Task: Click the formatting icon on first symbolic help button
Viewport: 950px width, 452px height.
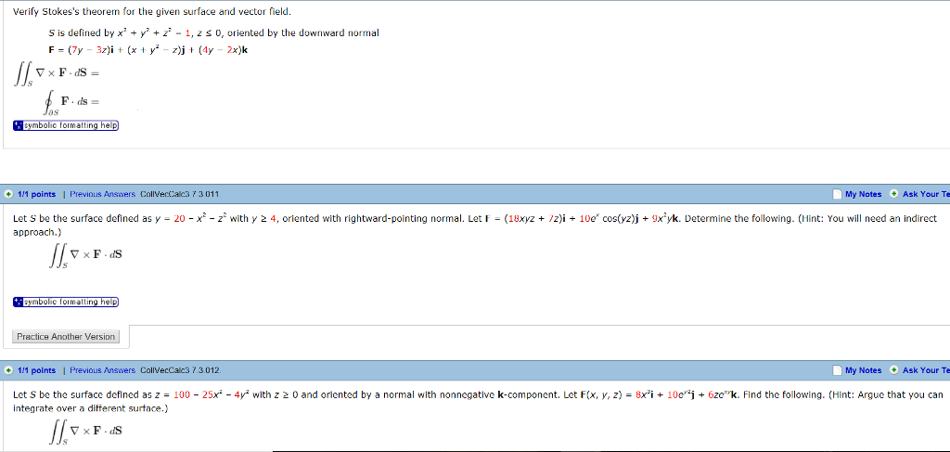Action: pos(18,125)
